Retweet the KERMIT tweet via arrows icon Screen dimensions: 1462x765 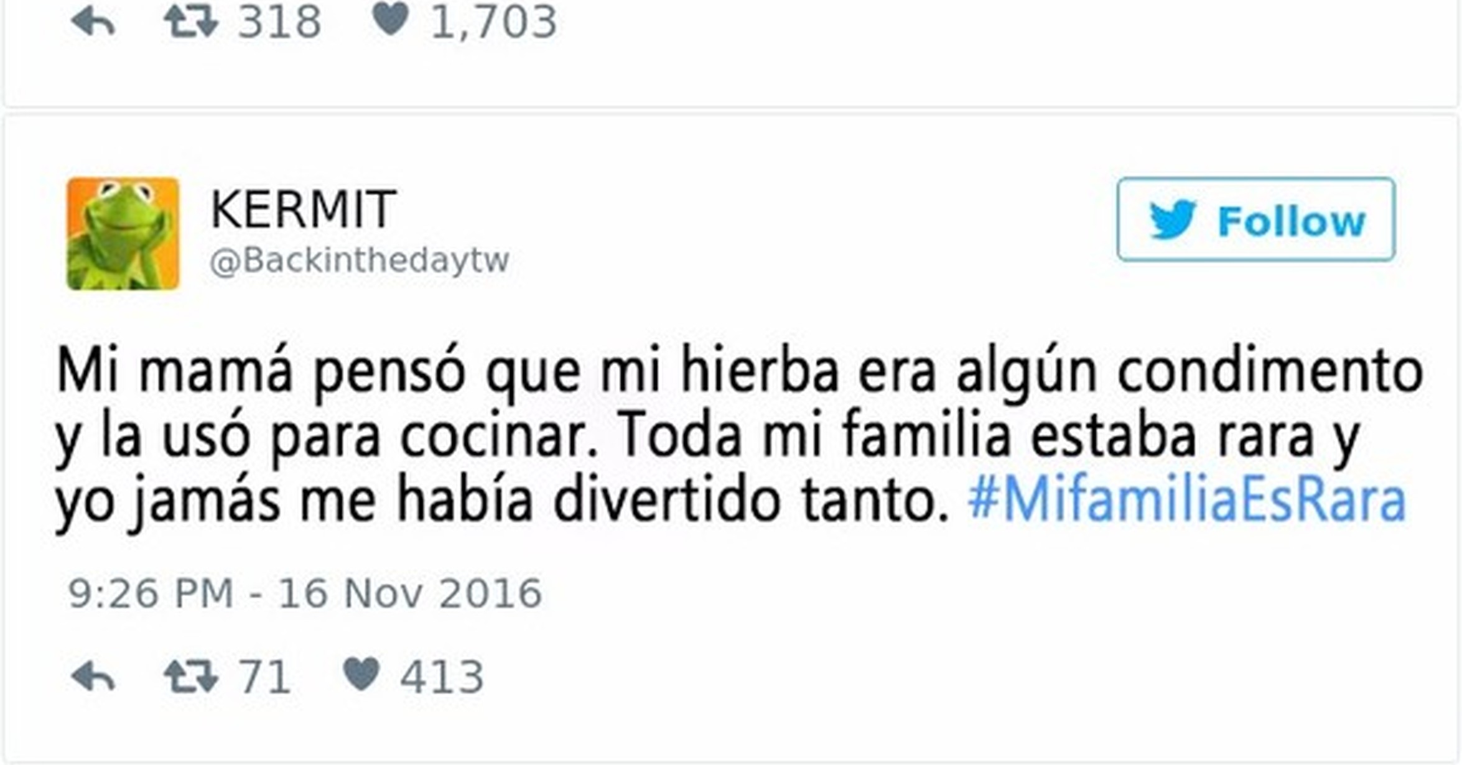point(191,676)
